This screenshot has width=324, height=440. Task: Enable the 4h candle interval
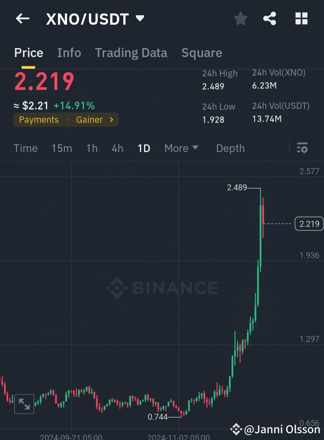tap(117, 148)
